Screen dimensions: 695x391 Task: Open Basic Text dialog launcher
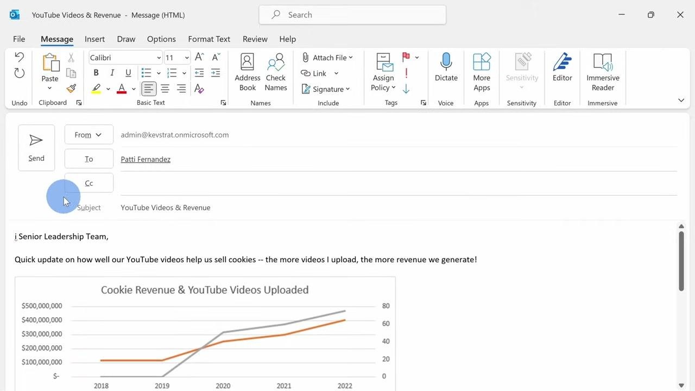223,103
